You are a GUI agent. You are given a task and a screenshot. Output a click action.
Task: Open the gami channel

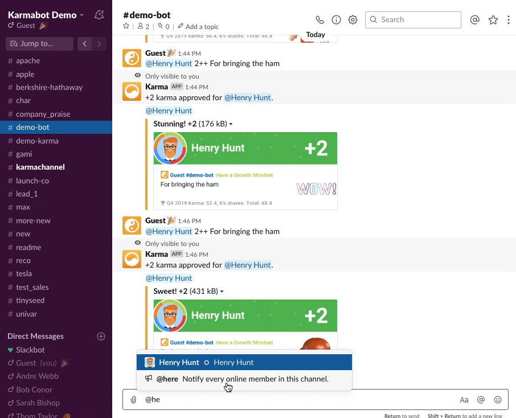(x=56, y=154)
